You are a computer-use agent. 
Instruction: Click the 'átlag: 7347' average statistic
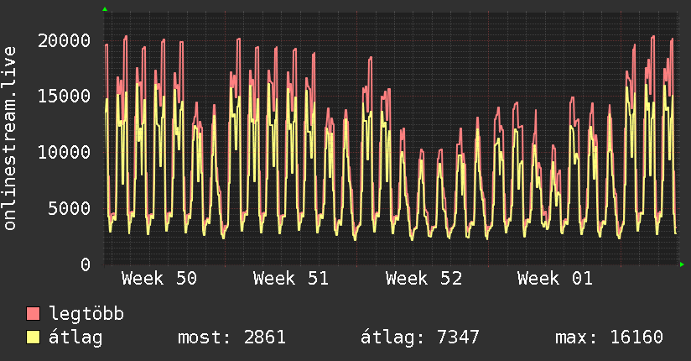click(x=419, y=337)
